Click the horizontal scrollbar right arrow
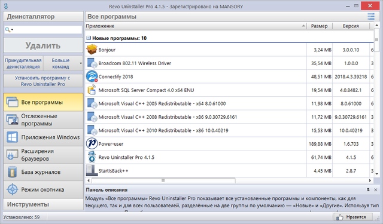The image size is (383, 224). point(370,180)
